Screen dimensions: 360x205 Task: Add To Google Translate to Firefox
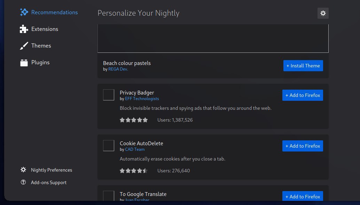[x=303, y=196]
